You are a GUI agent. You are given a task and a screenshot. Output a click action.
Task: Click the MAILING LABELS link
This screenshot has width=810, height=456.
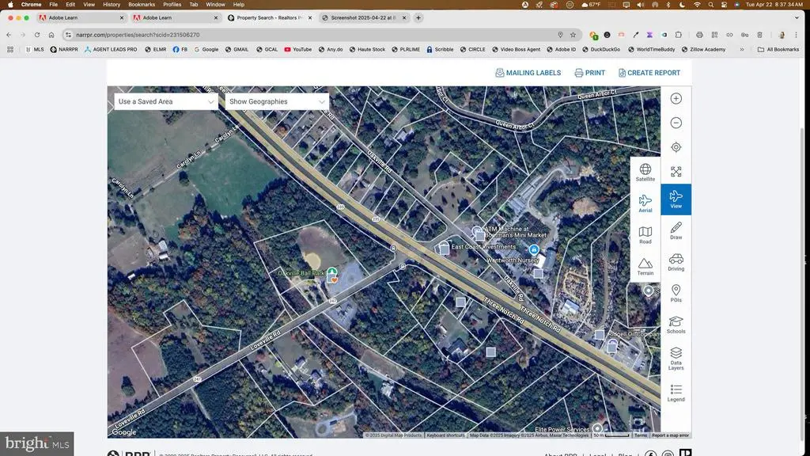(528, 73)
